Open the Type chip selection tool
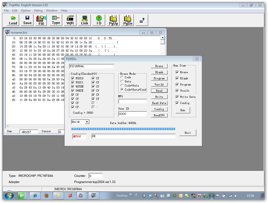This screenshot has width=268, height=203. click(56, 20)
